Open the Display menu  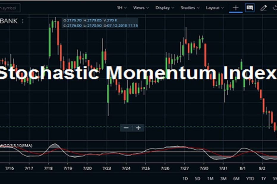click(164, 8)
